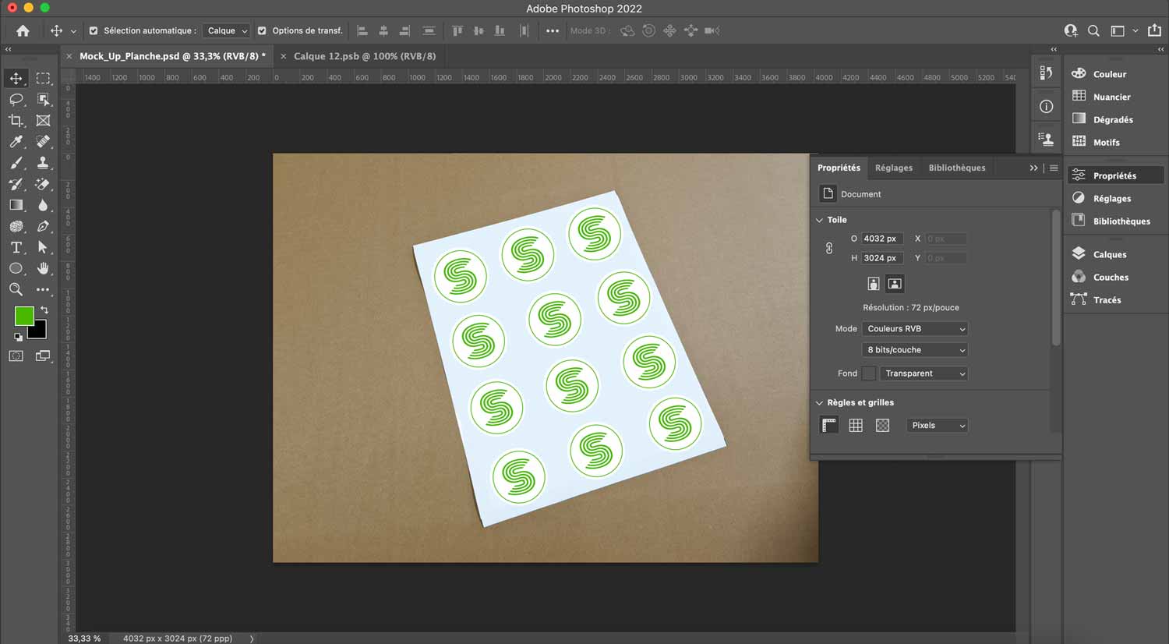Open the Mode Couleurs RVB dropdown
The image size is (1169, 644).
coord(915,328)
